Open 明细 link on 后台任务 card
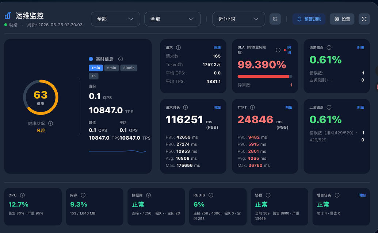This screenshot has height=233, width=378. (362, 195)
